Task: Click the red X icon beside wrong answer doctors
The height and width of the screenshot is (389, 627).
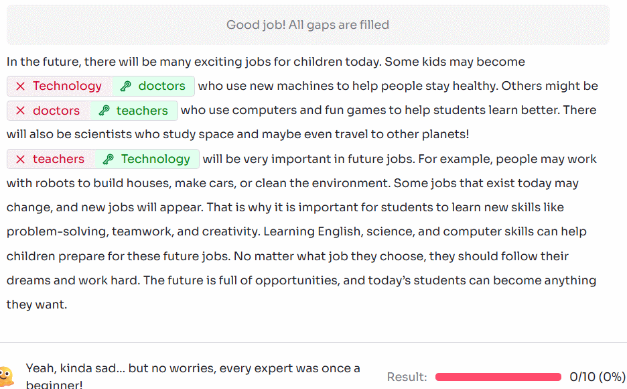Action: (x=21, y=111)
